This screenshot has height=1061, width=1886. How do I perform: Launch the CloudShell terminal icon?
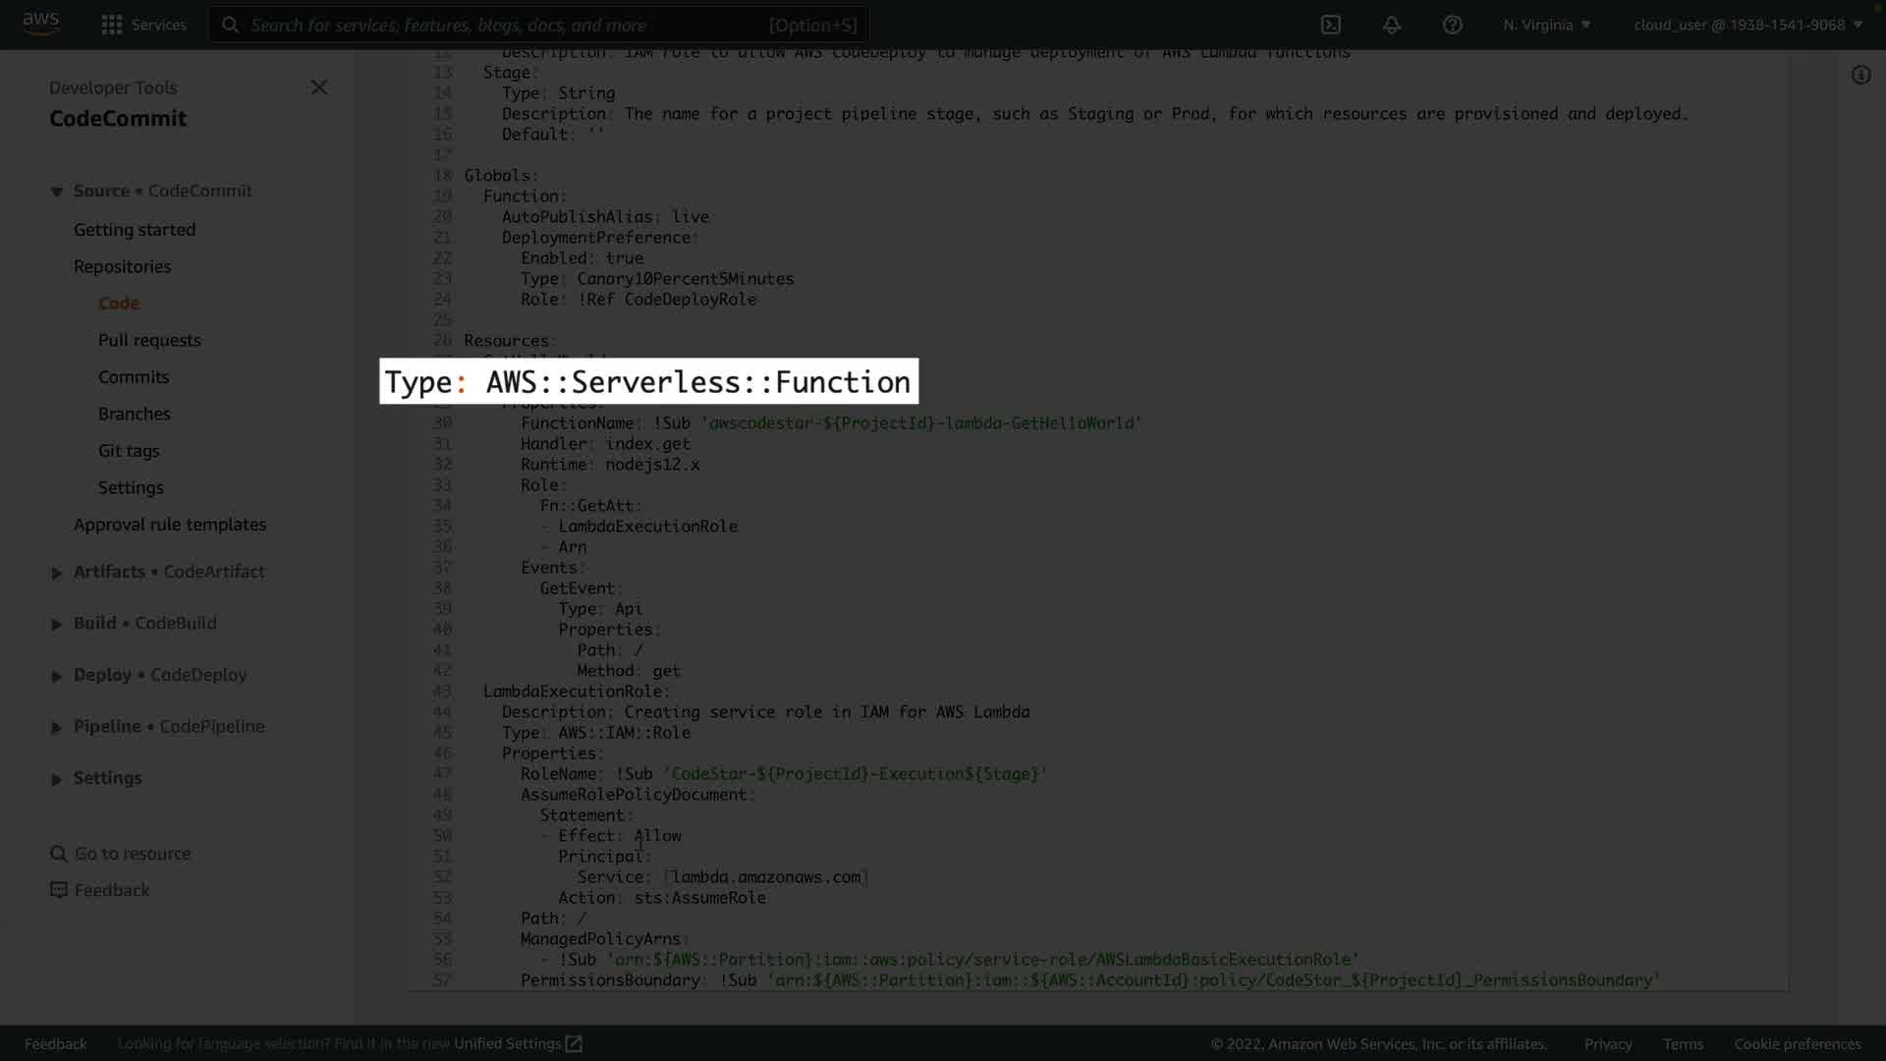tap(1331, 25)
